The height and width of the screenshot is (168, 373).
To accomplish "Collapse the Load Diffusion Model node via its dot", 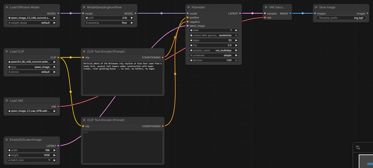I will click(6, 7).
